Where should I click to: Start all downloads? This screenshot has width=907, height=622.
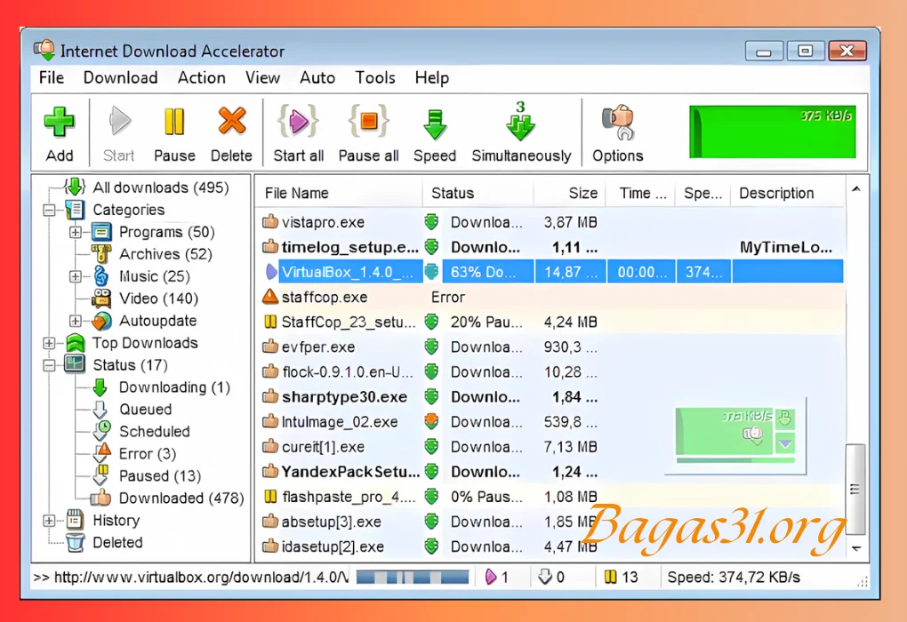297,131
